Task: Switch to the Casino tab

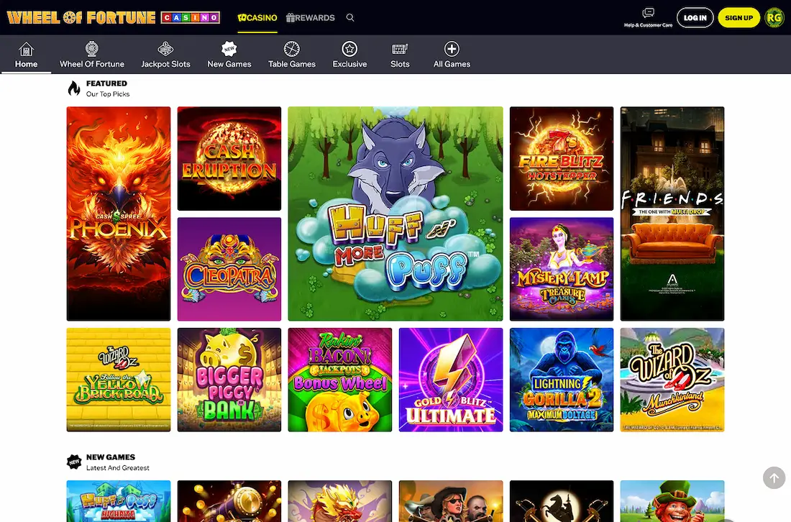Action: 257,18
